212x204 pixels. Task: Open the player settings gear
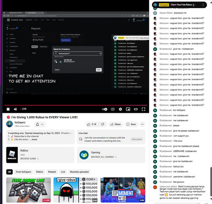(120, 109)
